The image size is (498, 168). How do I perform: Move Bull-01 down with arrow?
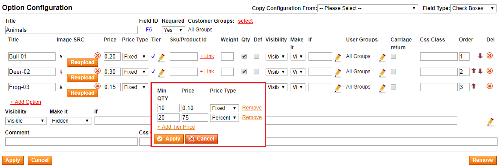480,56
